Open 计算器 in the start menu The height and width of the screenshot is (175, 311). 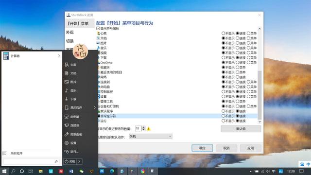tap(32, 56)
